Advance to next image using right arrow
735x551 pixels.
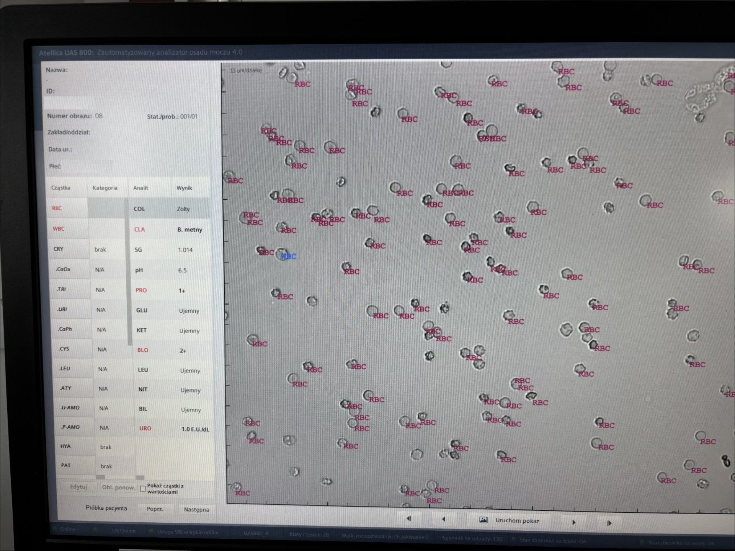[x=573, y=522]
